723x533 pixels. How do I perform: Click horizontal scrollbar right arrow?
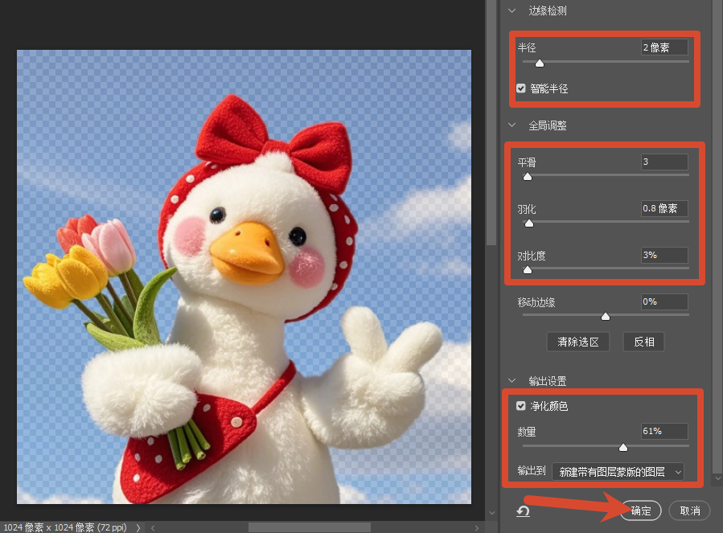[x=477, y=527]
